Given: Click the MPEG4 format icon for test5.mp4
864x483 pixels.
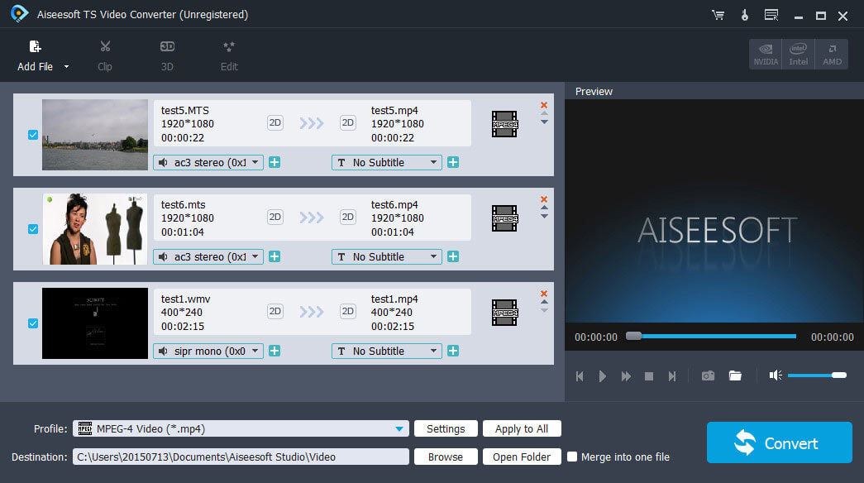Looking at the screenshot, I should click(x=504, y=124).
